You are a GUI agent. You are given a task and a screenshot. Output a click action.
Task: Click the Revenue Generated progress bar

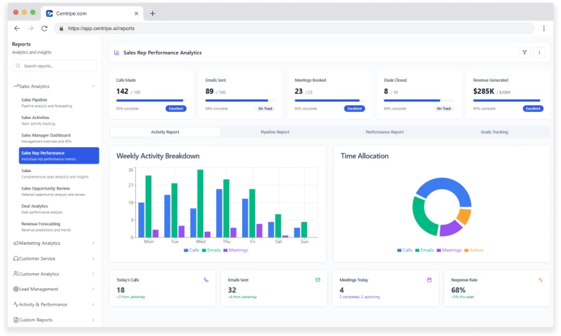pyautogui.click(x=508, y=101)
